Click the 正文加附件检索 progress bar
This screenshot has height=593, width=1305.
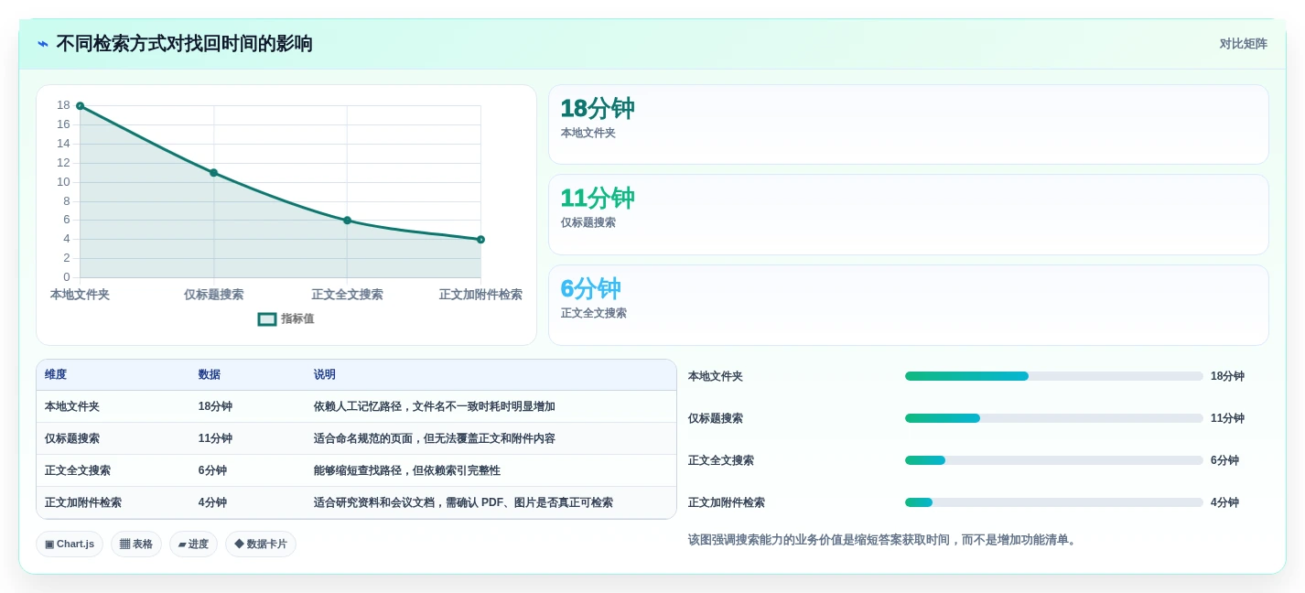pos(1054,502)
